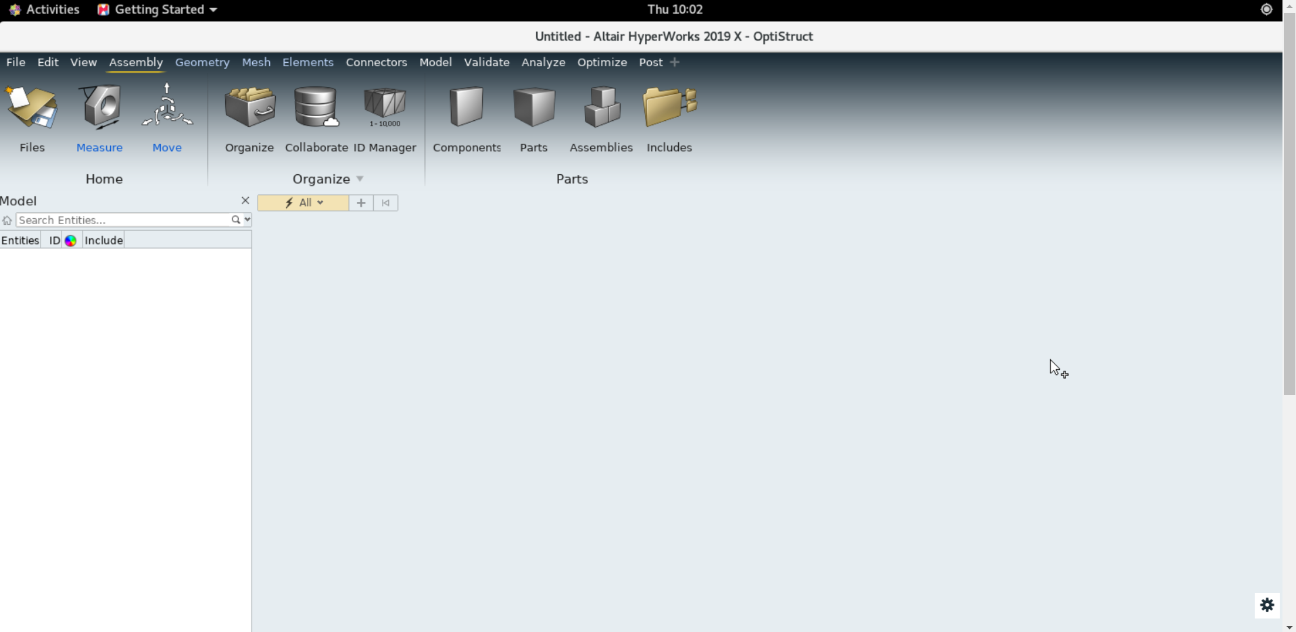
Task: Open the Getting Started app menu
Action: click(x=157, y=9)
